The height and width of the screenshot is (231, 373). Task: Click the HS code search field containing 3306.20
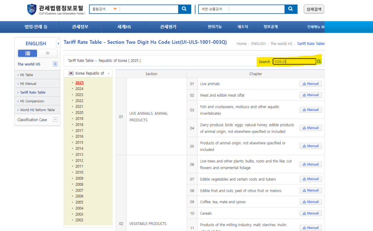click(294, 62)
